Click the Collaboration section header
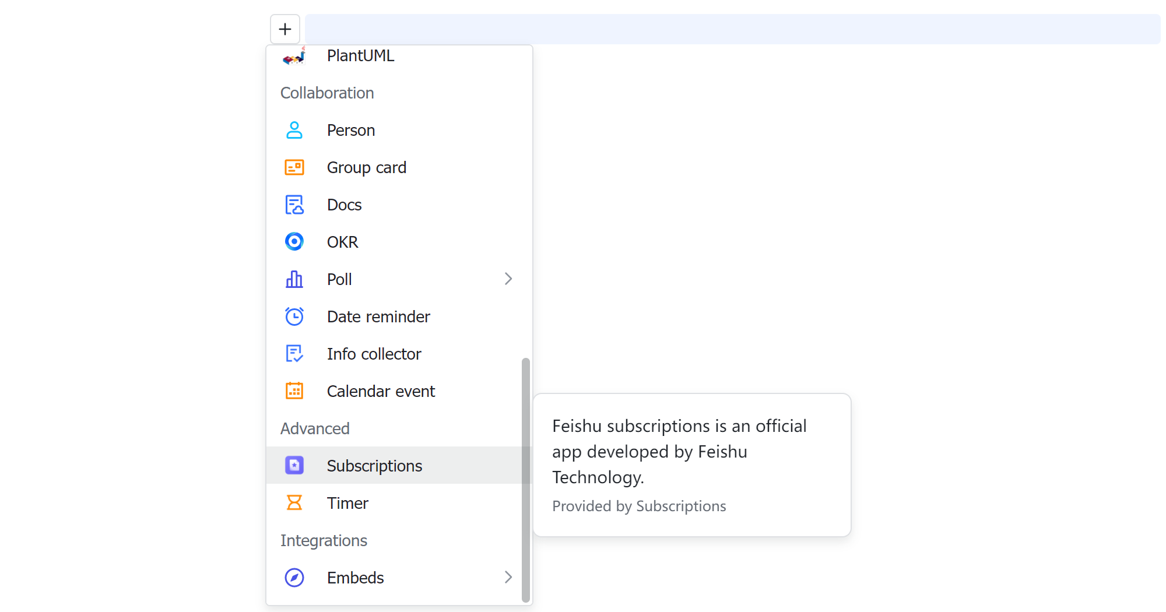This screenshot has height=612, width=1166. tap(327, 93)
